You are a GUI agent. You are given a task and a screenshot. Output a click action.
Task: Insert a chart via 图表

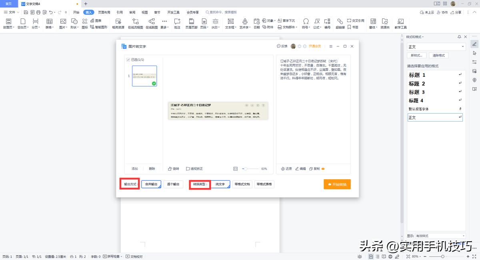pyautogui.click(x=96, y=20)
